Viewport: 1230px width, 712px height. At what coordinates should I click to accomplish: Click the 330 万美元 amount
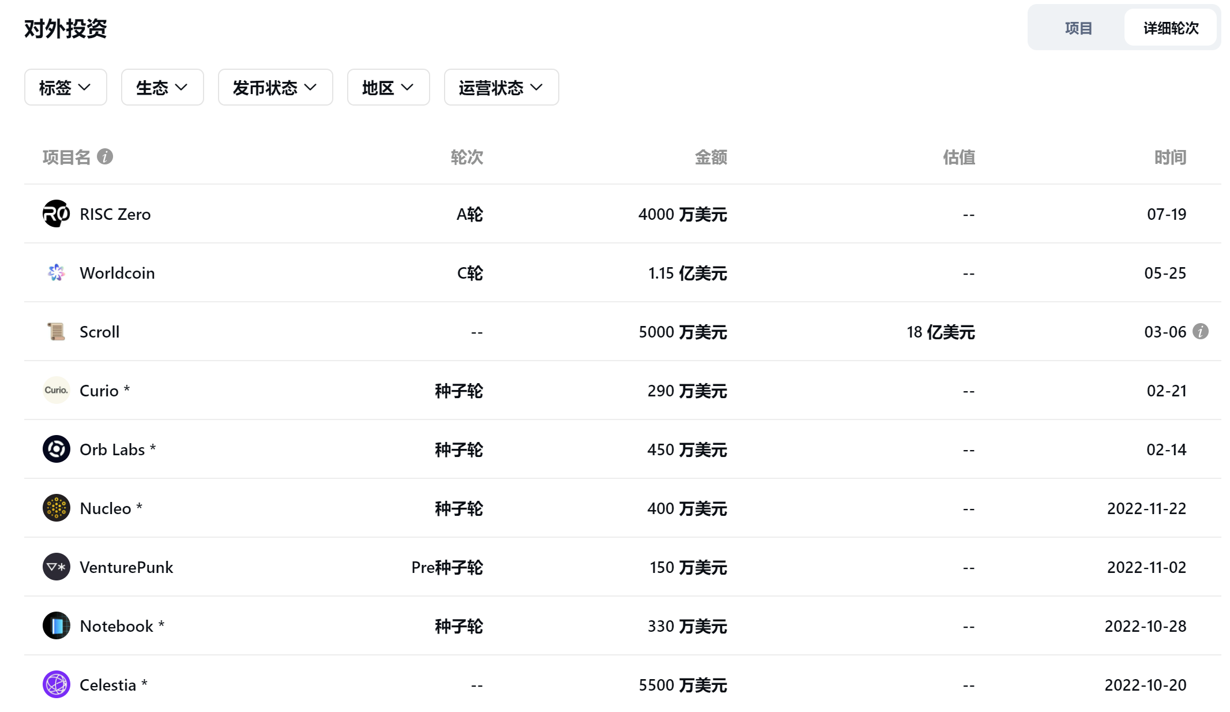[687, 627]
